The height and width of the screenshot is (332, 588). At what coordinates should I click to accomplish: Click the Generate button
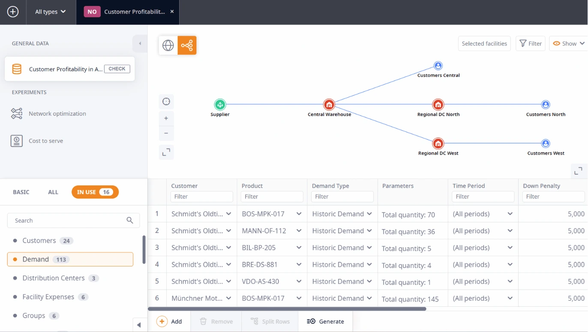pos(325,321)
